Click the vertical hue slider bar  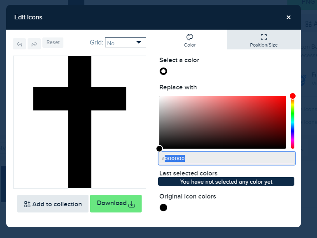click(x=293, y=124)
